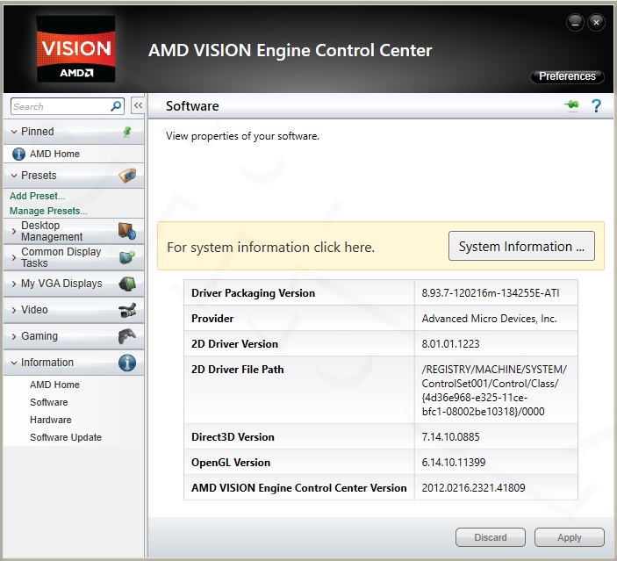Open the Preferences menu button
Image resolution: width=617 pixels, height=561 pixels.
[567, 76]
